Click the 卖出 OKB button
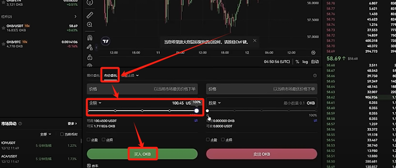This screenshot has width=396, height=168. click(262, 154)
